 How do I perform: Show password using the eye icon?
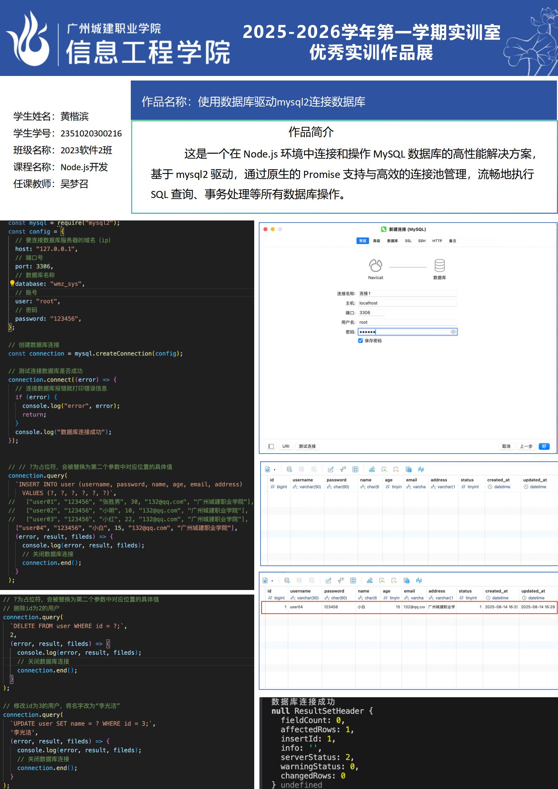453,332
